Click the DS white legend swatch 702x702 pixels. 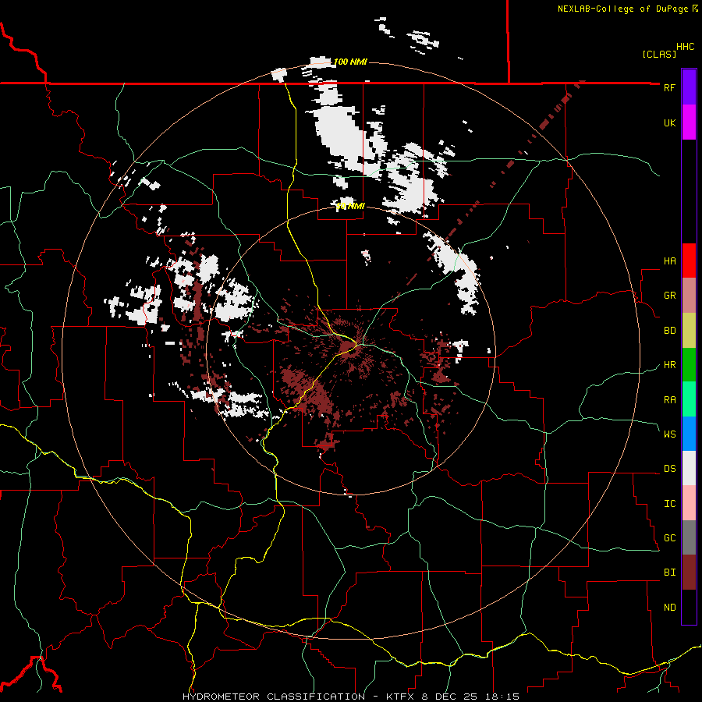(689, 468)
